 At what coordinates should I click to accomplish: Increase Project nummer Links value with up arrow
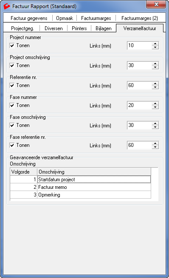coord(155,44)
